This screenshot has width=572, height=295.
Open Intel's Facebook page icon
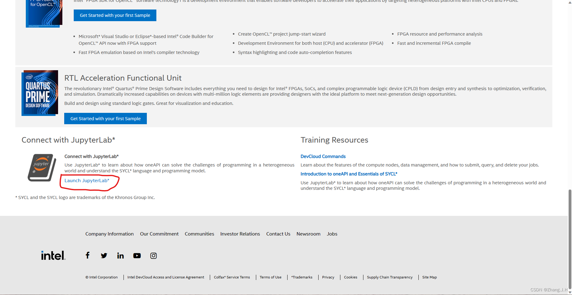pos(87,255)
